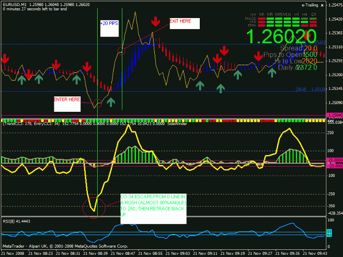Click the M5 column header in signal panel

270,14
